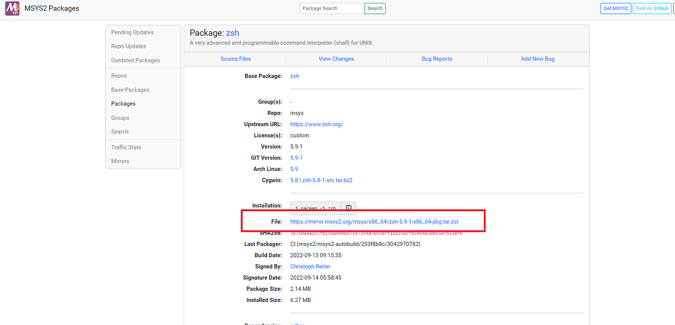Image resolution: width=675 pixels, height=325 pixels.
Task: Select Last Packager CI autobuild text
Action: pyautogui.click(x=355, y=244)
